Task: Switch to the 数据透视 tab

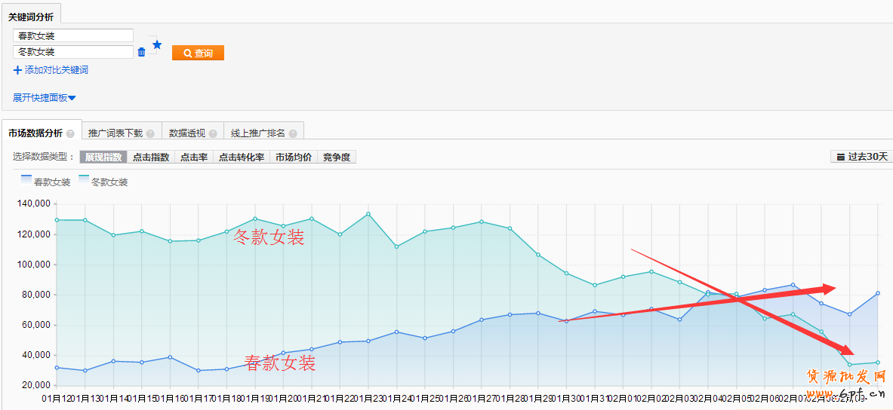Action: click(x=186, y=133)
